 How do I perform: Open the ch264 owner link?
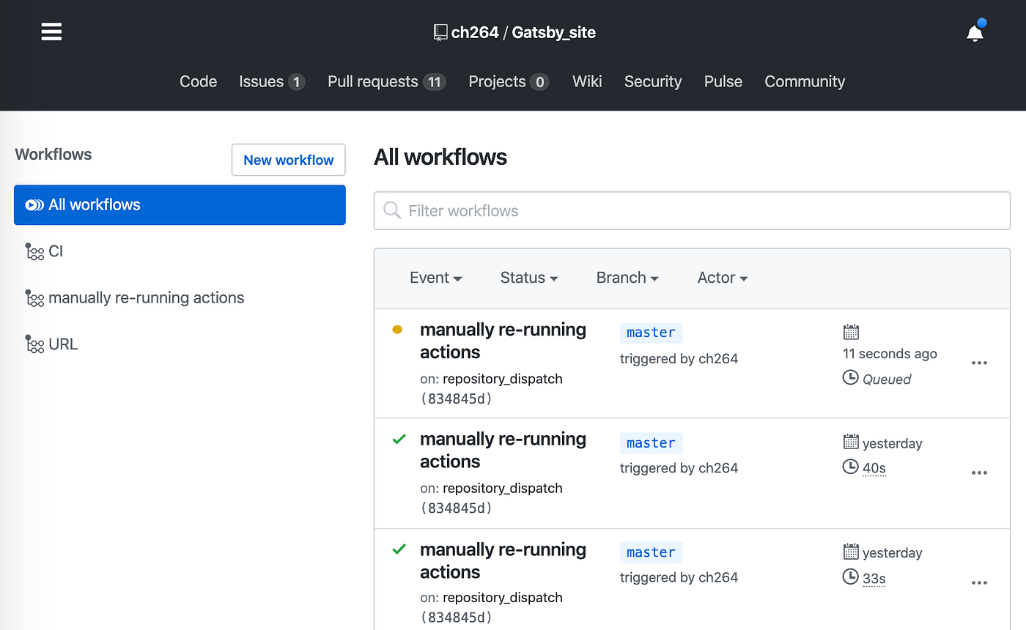click(x=475, y=33)
